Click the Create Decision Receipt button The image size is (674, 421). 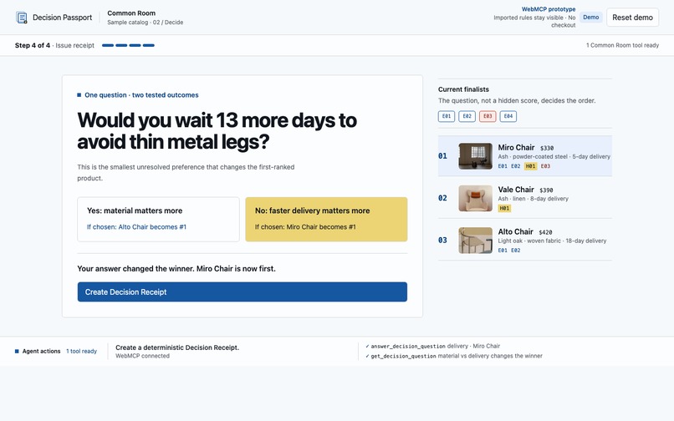(243, 292)
